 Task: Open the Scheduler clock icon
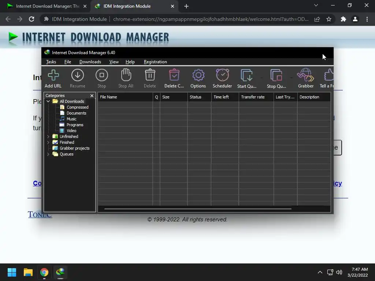coord(222,75)
